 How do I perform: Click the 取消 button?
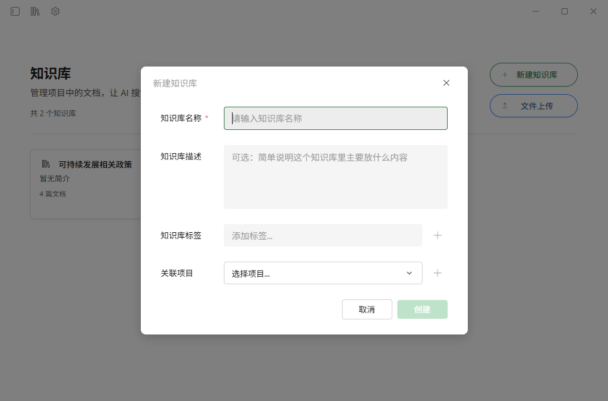367,309
